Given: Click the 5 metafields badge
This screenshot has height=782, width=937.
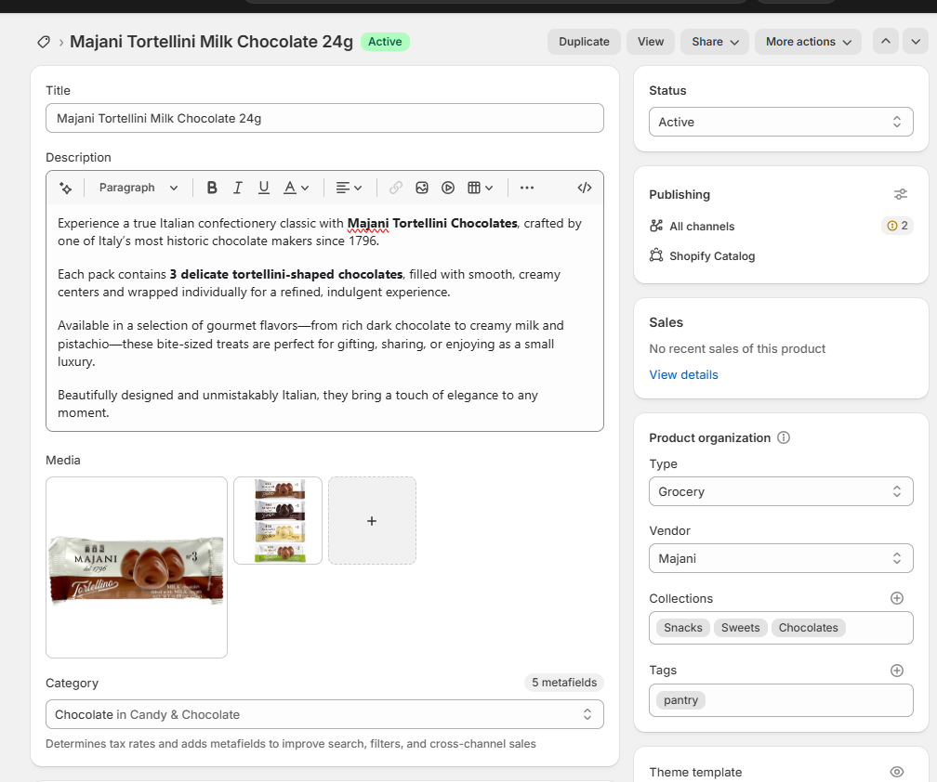Looking at the screenshot, I should [564, 683].
